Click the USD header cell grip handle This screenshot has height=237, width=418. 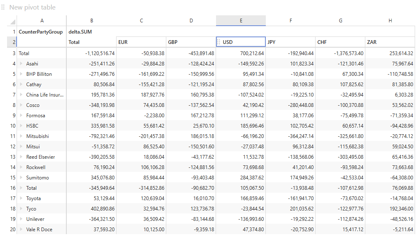[219, 42]
